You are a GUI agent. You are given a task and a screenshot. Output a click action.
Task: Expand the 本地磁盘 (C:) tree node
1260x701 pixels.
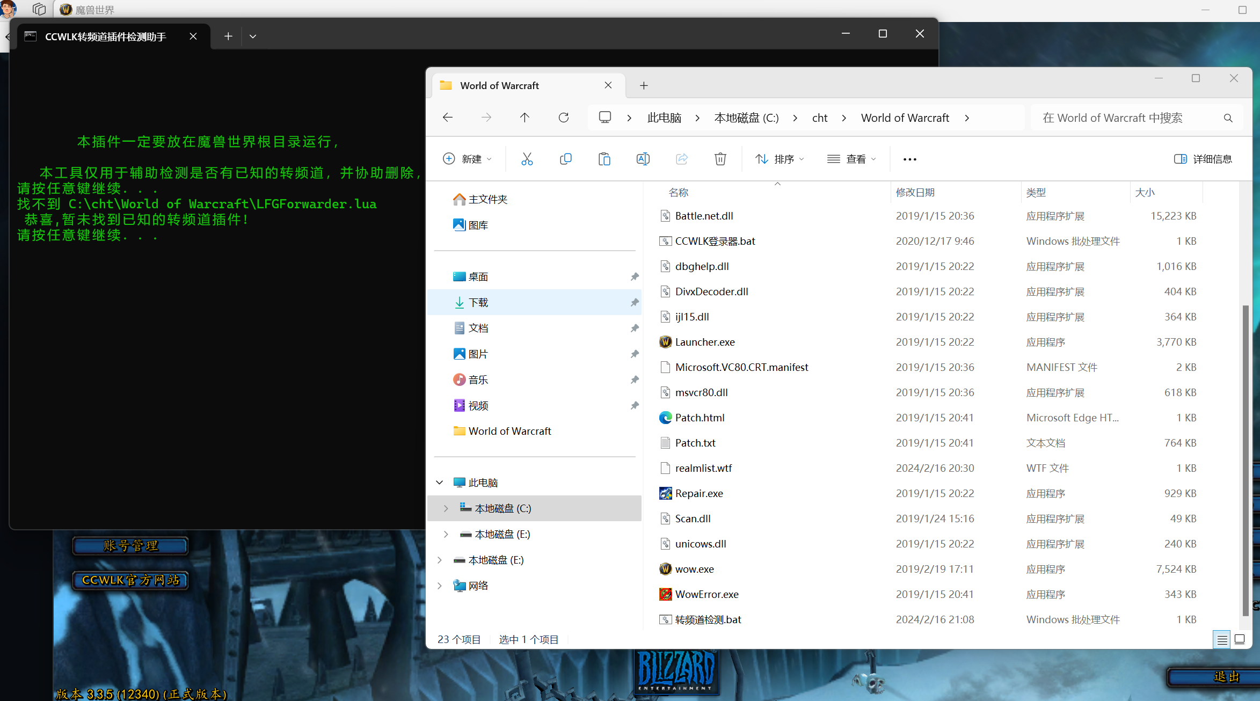[x=446, y=508]
